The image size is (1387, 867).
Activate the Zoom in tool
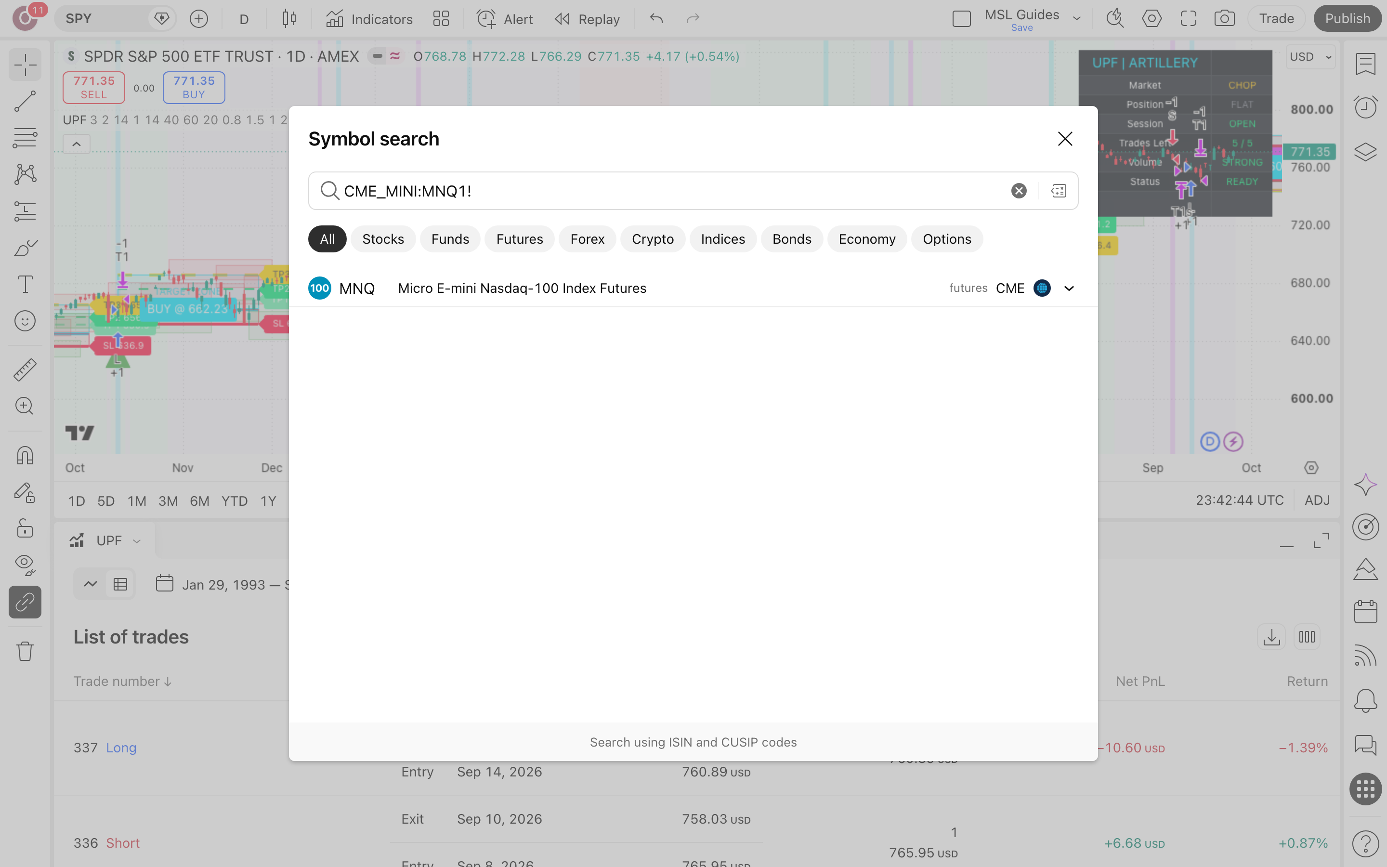[x=25, y=406]
